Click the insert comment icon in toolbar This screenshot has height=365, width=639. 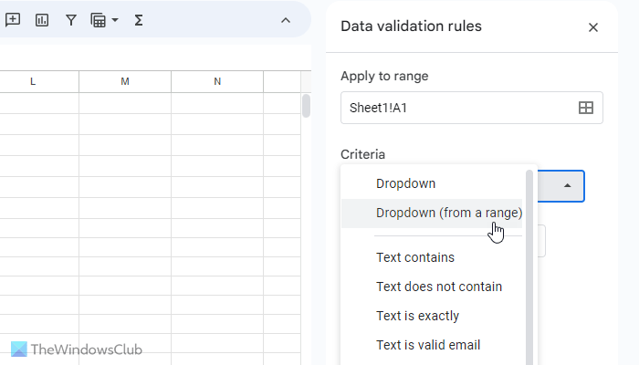tap(13, 19)
